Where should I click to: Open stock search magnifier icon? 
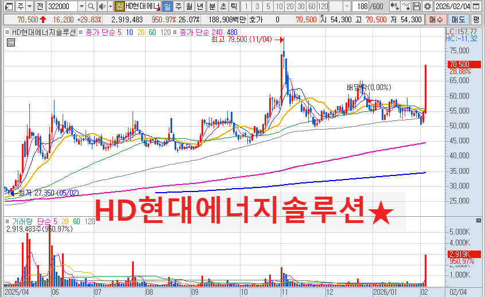pyautogui.click(x=91, y=6)
